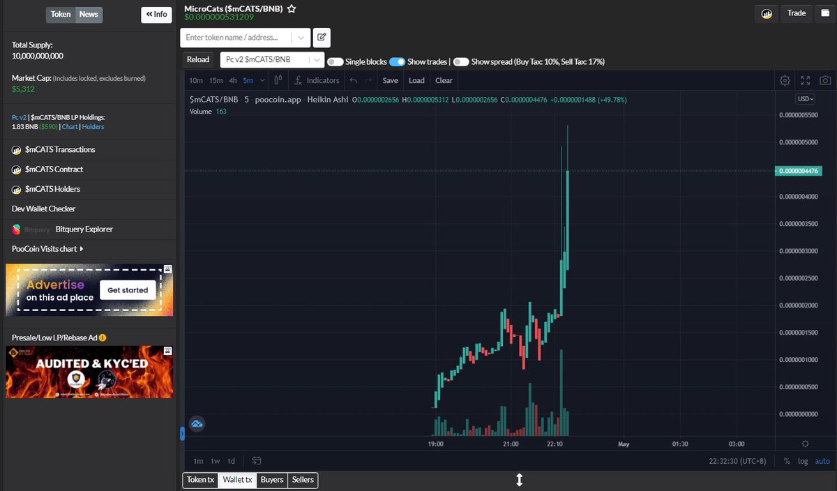The image size is (837, 491).
Task: Open the wallet icon button
Action: tap(825, 13)
